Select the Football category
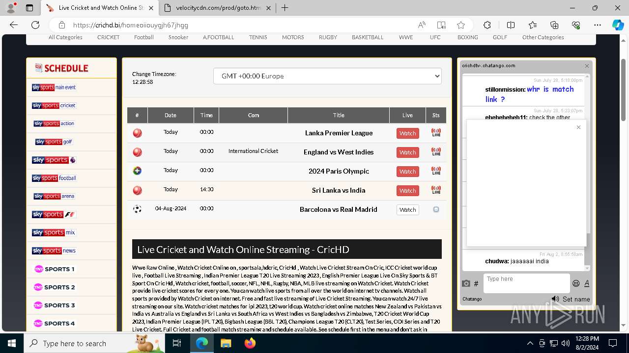This screenshot has height=353, width=629. tap(144, 37)
